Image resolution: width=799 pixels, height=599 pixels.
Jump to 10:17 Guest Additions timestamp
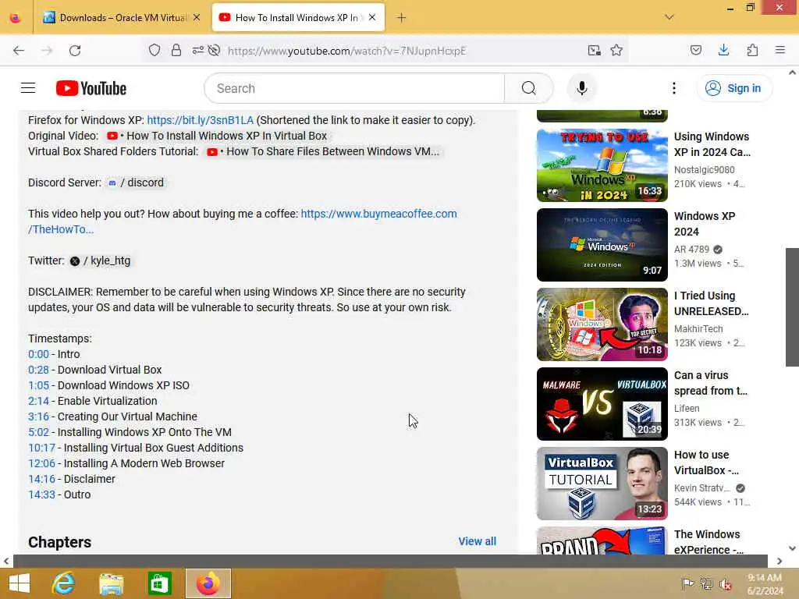click(x=42, y=448)
